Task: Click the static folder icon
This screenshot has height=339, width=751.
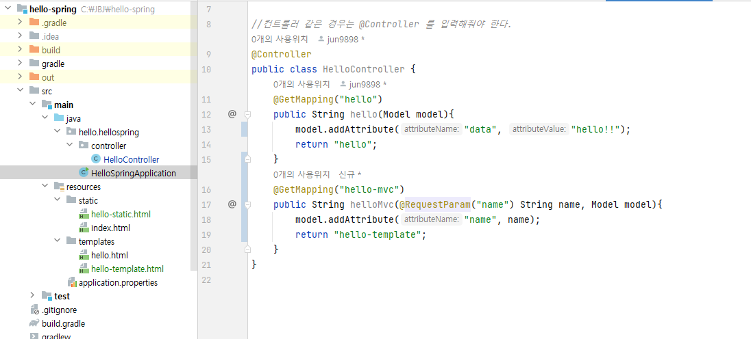Action: pyautogui.click(x=71, y=200)
